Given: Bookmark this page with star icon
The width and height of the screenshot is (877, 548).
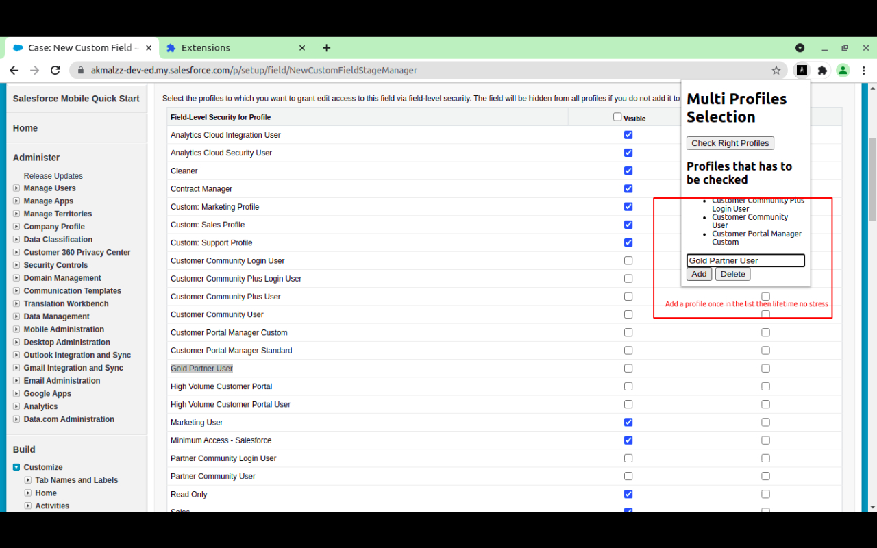Looking at the screenshot, I should coord(776,70).
